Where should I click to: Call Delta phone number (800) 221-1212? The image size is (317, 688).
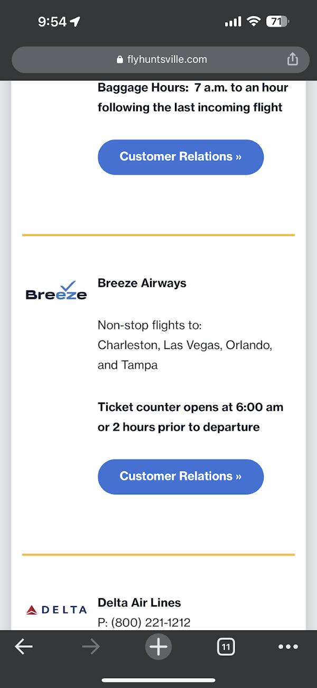point(144,623)
